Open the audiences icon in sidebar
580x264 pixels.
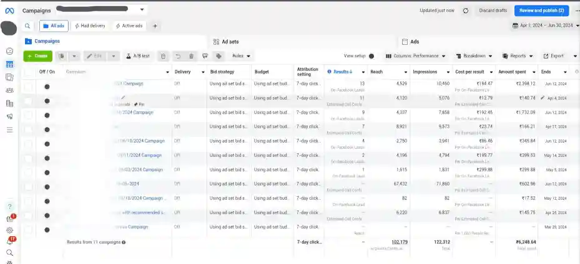tap(9, 91)
